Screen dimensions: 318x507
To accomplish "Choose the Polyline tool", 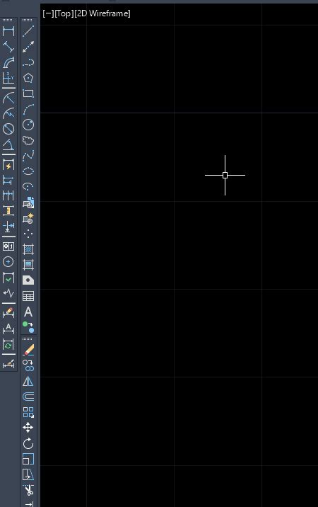I will pyautogui.click(x=28, y=62).
